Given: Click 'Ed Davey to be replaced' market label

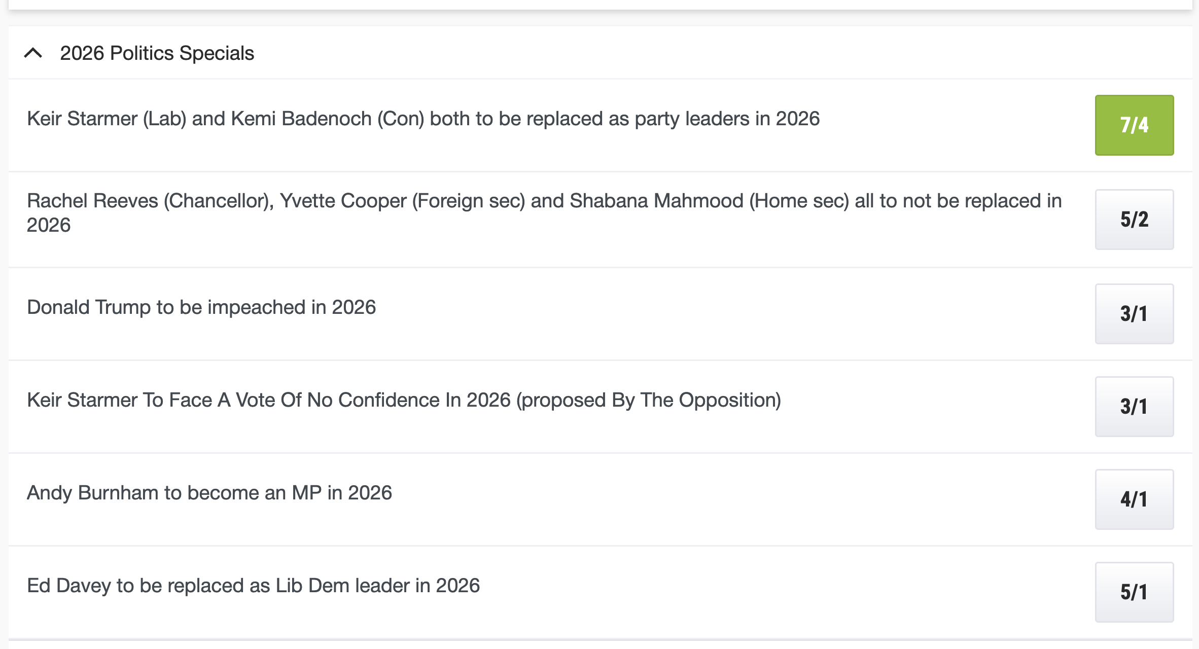Looking at the screenshot, I should point(253,586).
